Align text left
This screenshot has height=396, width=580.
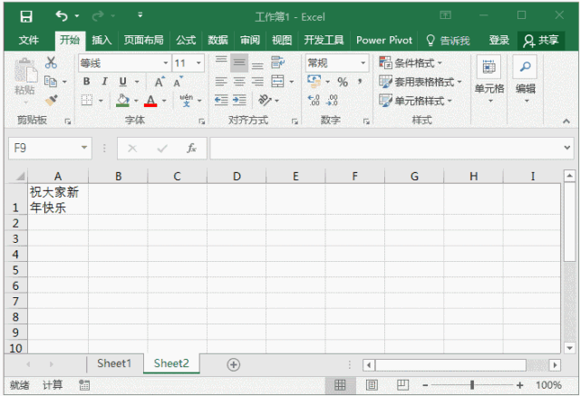click(221, 82)
